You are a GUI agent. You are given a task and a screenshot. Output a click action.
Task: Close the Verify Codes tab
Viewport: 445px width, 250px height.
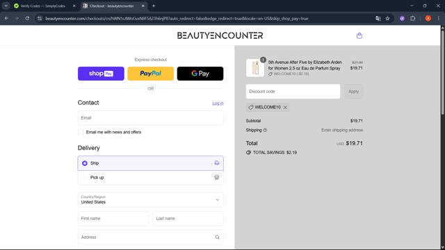click(x=74, y=6)
